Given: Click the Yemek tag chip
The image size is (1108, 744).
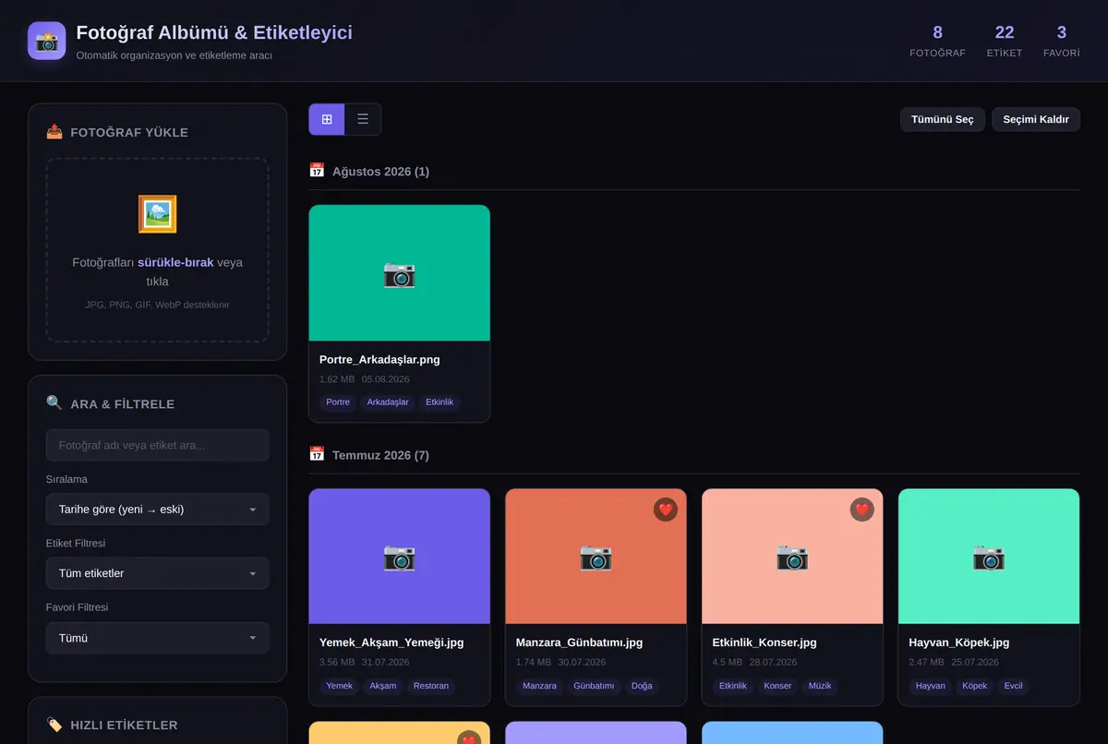Looking at the screenshot, I should click(x=340, y=686).
